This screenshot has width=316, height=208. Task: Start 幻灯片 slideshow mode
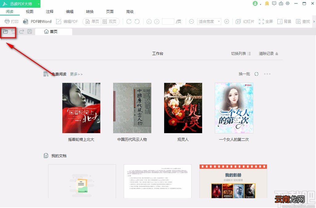245,21
